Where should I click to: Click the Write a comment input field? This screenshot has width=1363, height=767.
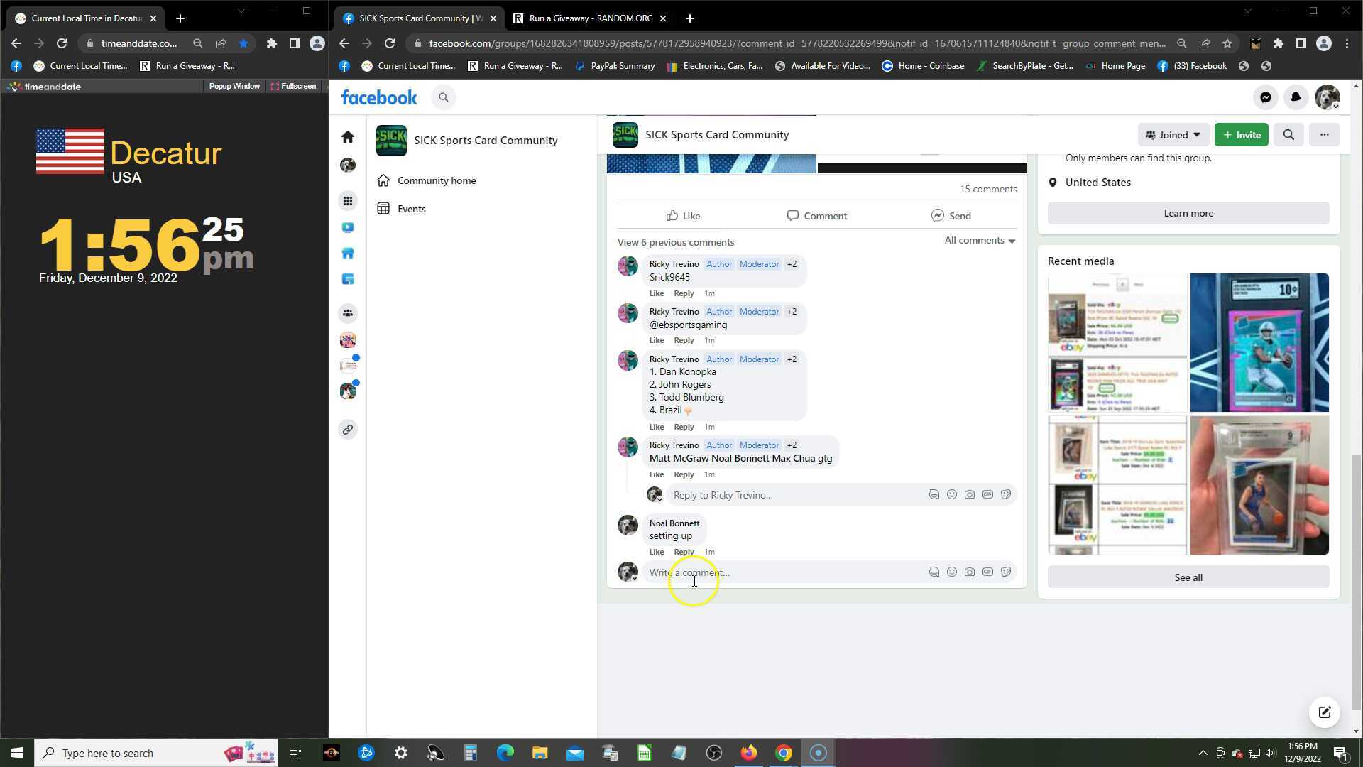[x=781, y=572]
